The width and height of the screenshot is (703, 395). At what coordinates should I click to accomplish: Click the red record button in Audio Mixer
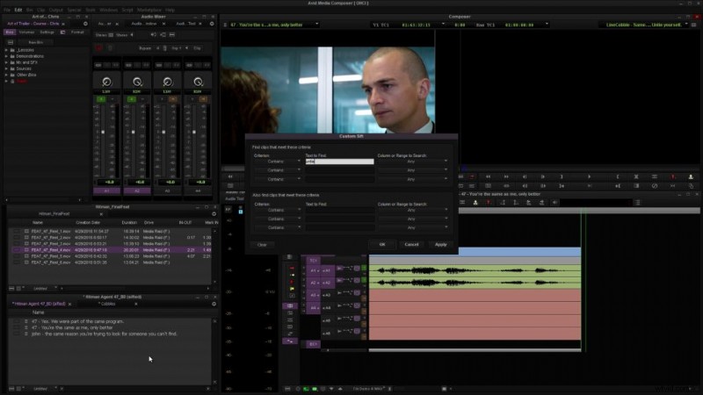click(98, 48)
